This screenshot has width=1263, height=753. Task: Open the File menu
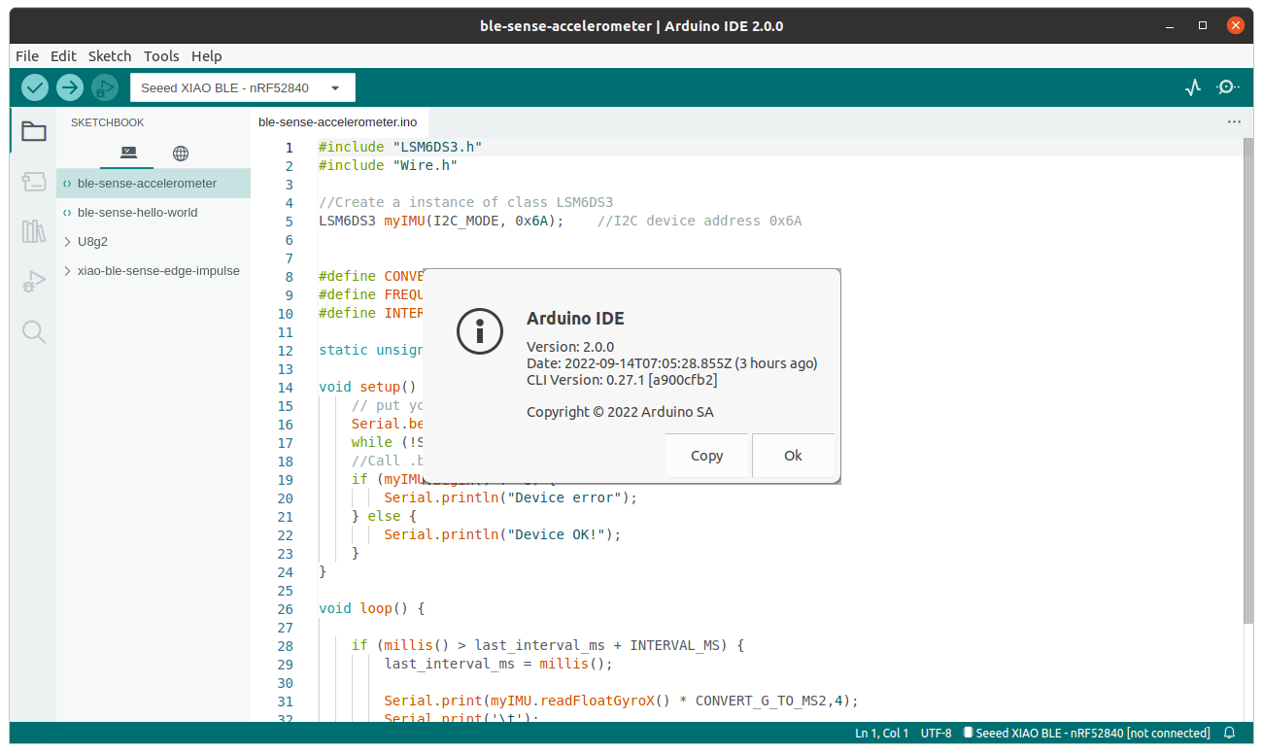click(x=26, y=55)
